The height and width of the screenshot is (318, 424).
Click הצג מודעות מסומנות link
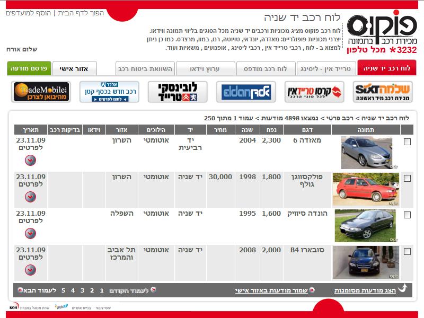(365, 290)
